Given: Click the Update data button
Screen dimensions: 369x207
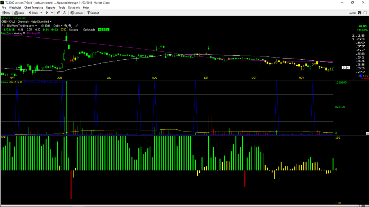Looking at the screenshot, I should coord(77,13).
